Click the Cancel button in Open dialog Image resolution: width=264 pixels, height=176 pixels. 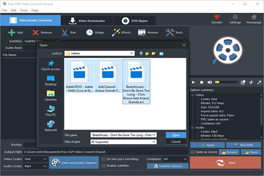[176, 142]
